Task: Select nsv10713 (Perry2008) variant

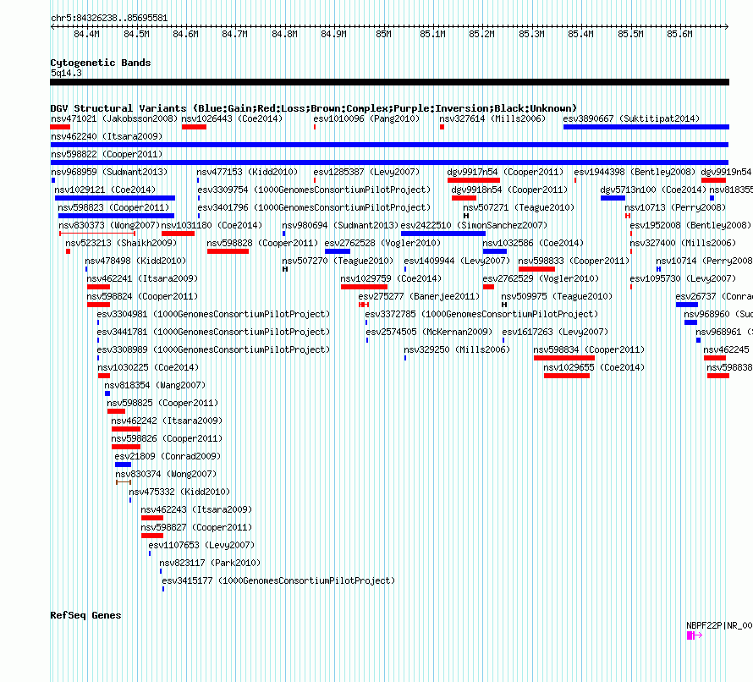Action: [675, 207]
